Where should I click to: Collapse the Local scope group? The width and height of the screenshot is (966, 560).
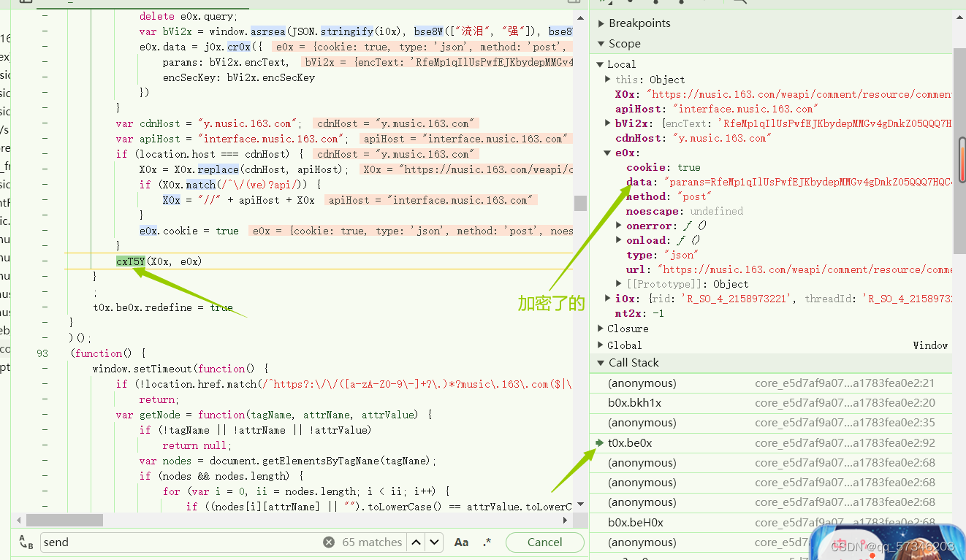click(600, 64)
